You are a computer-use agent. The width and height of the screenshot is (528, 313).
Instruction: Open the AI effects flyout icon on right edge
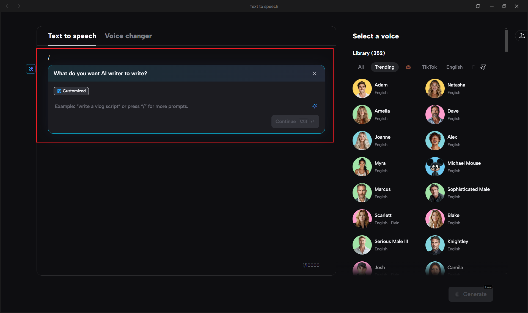coord(522,35)
